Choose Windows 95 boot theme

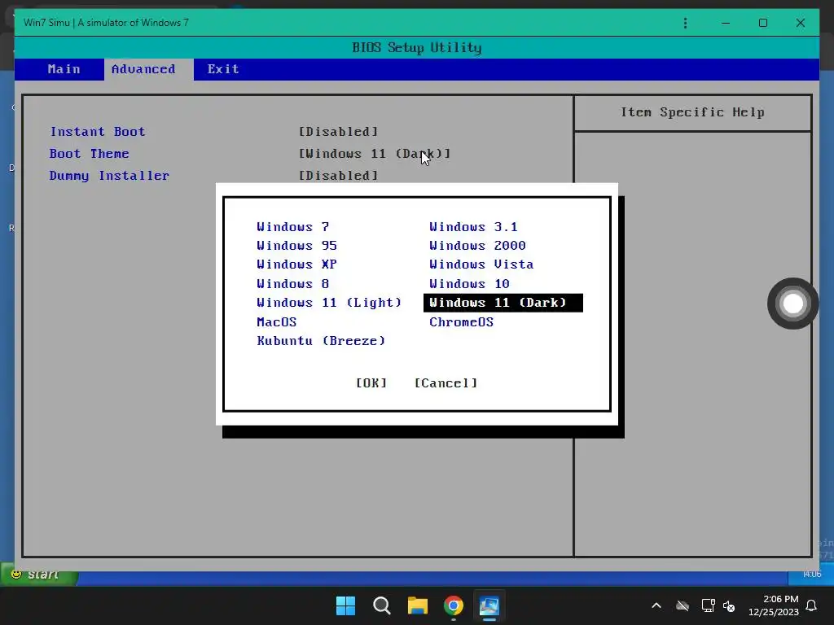tap(296, 246)
